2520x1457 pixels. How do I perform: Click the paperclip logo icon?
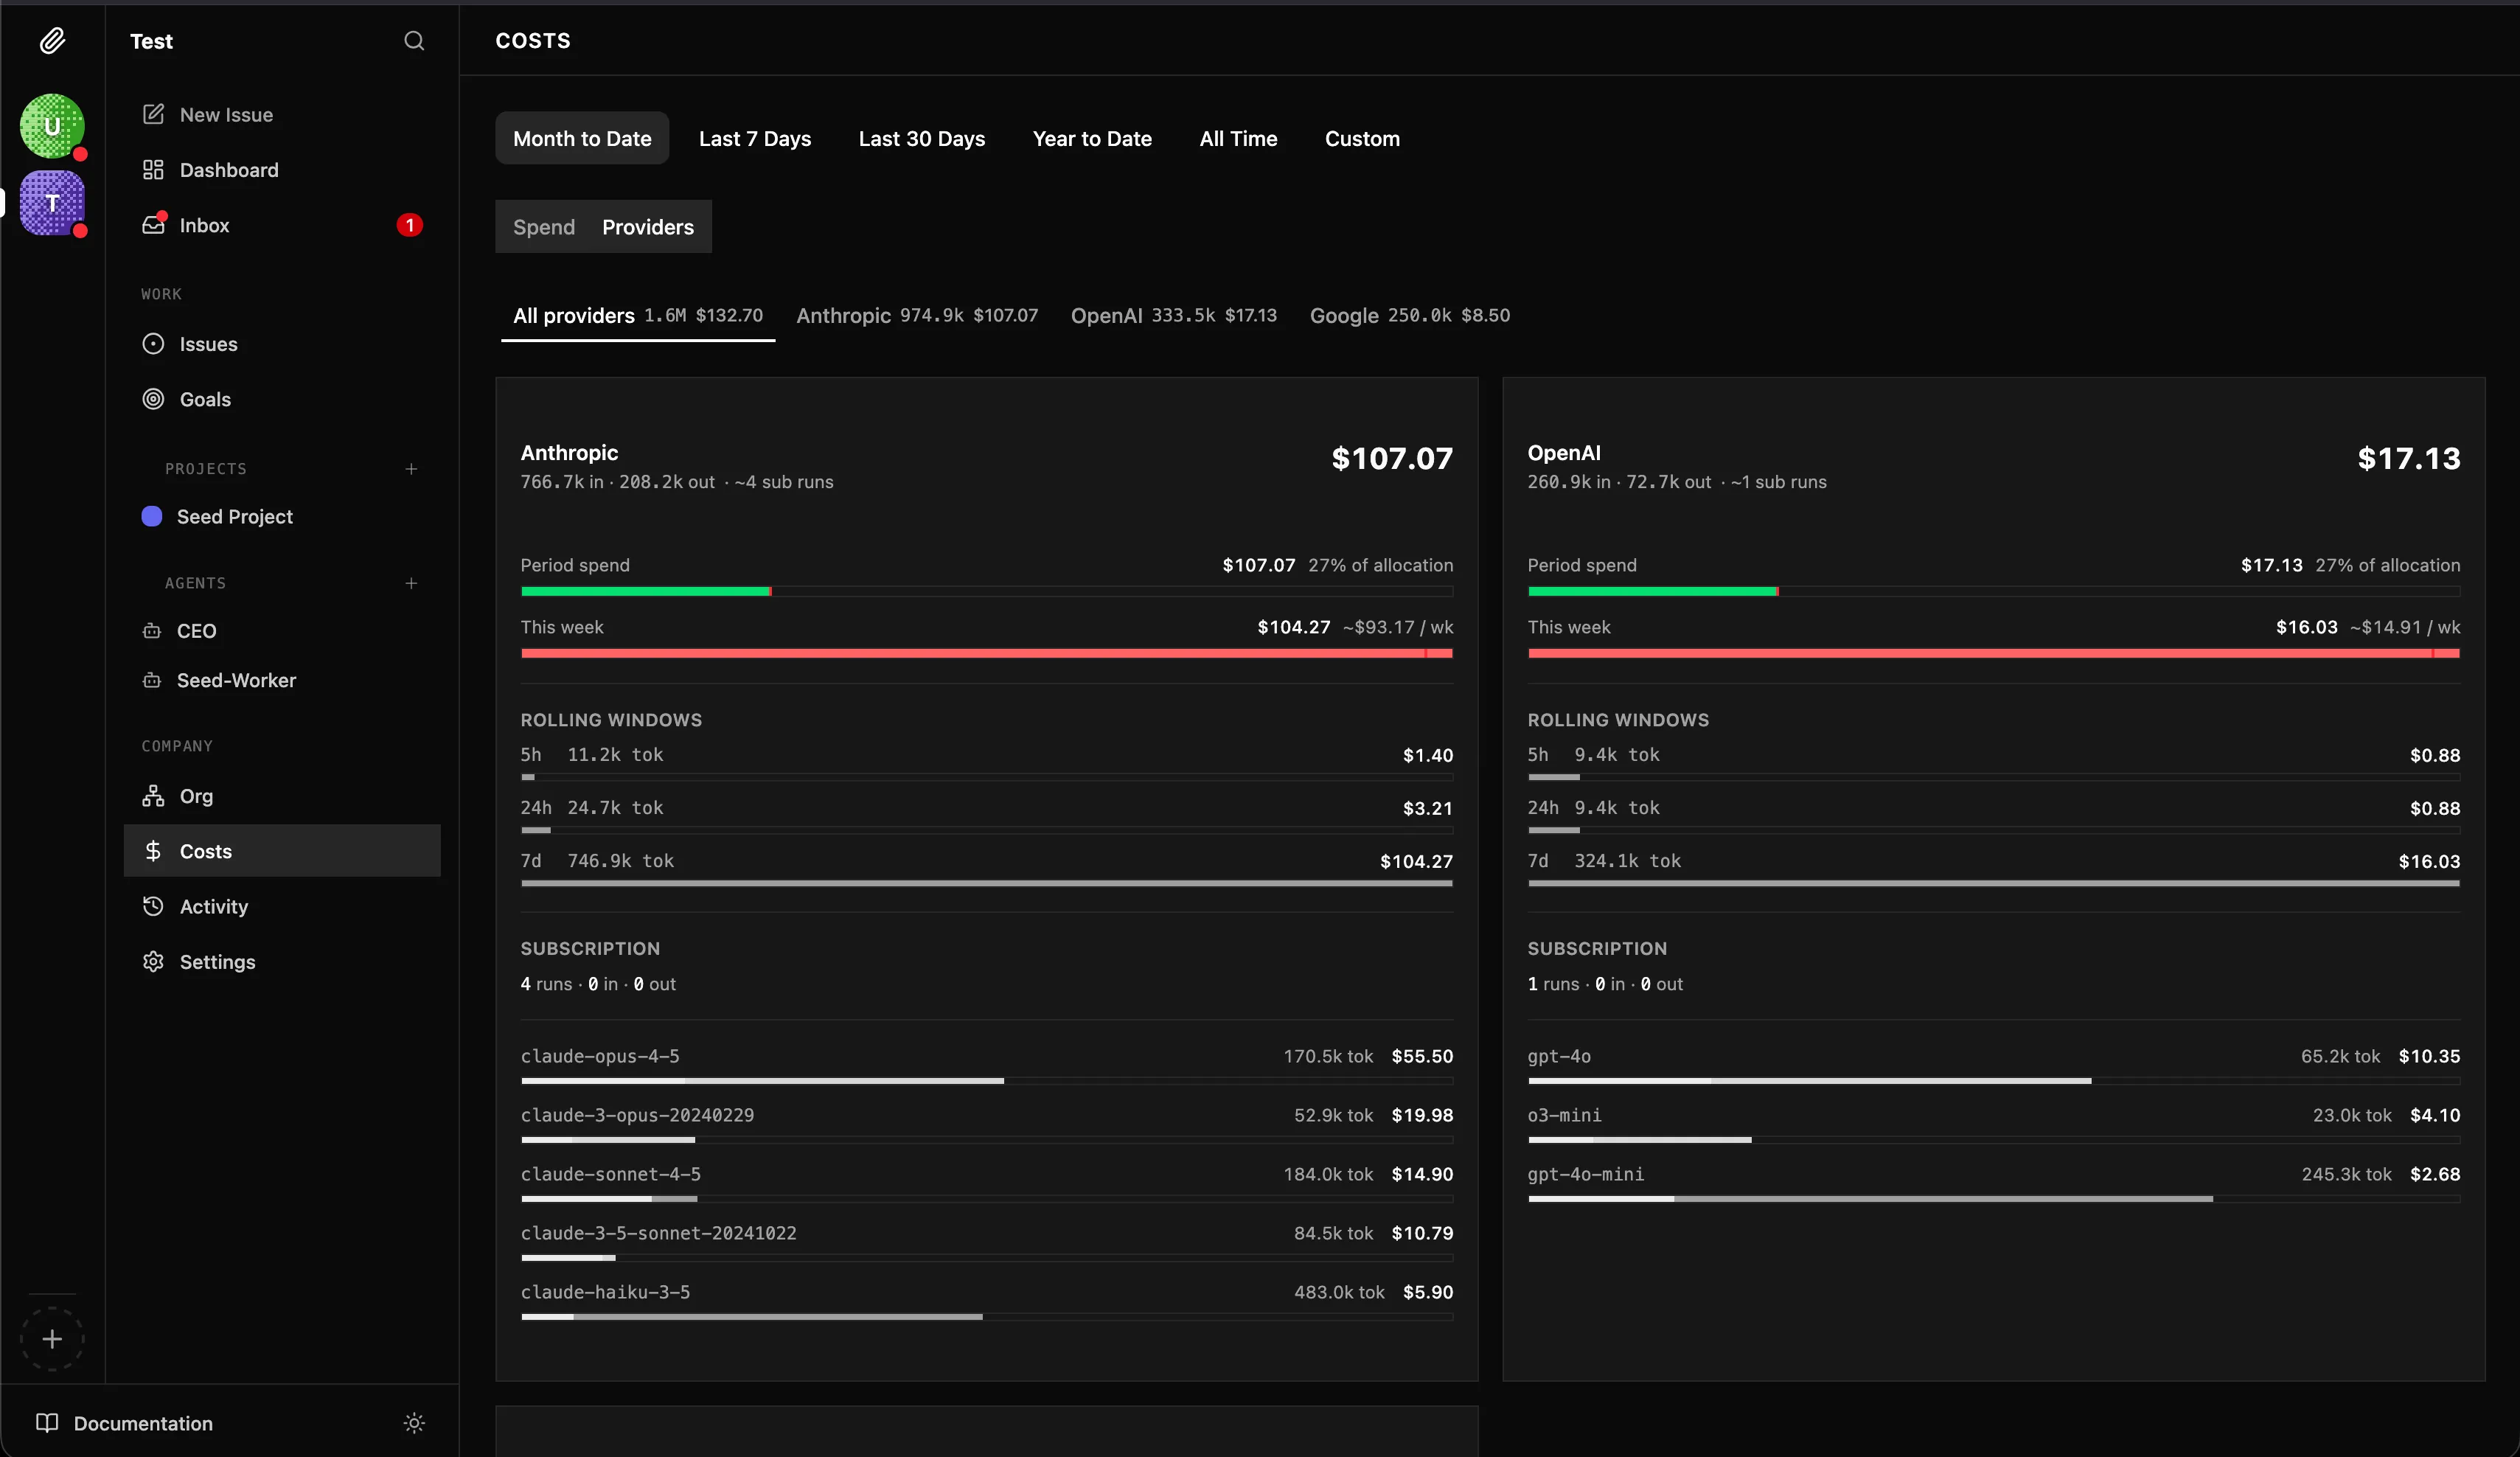(x=52, y=41)
